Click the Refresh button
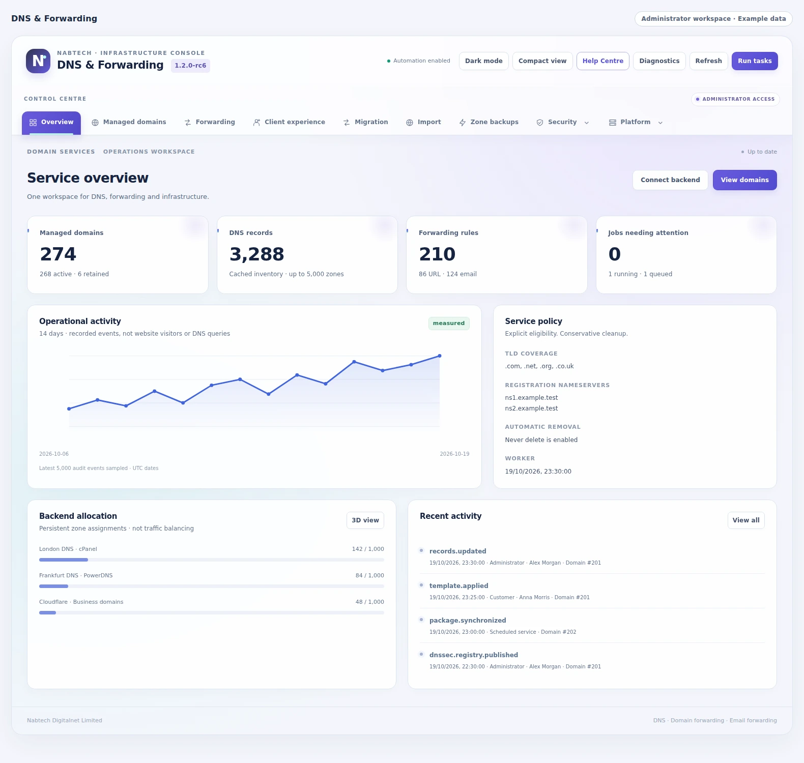This screenshot has height=763, width=804. click(709, 61)
